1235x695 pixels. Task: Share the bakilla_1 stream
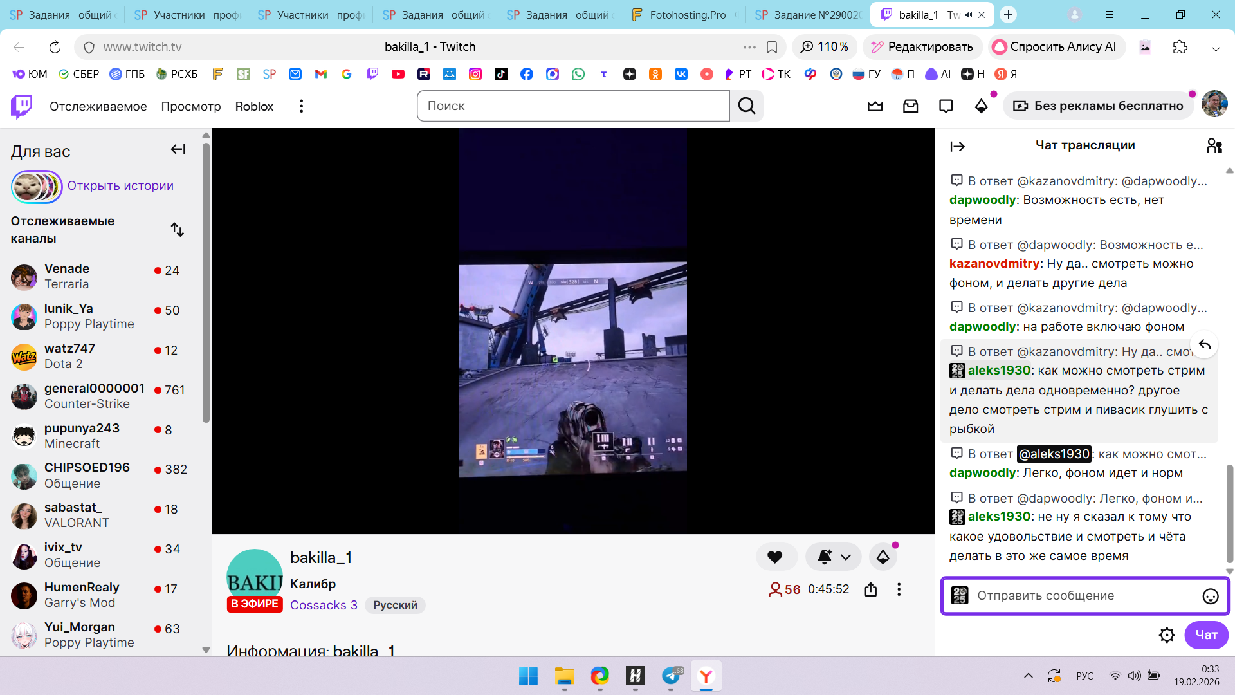coord(870,589)
